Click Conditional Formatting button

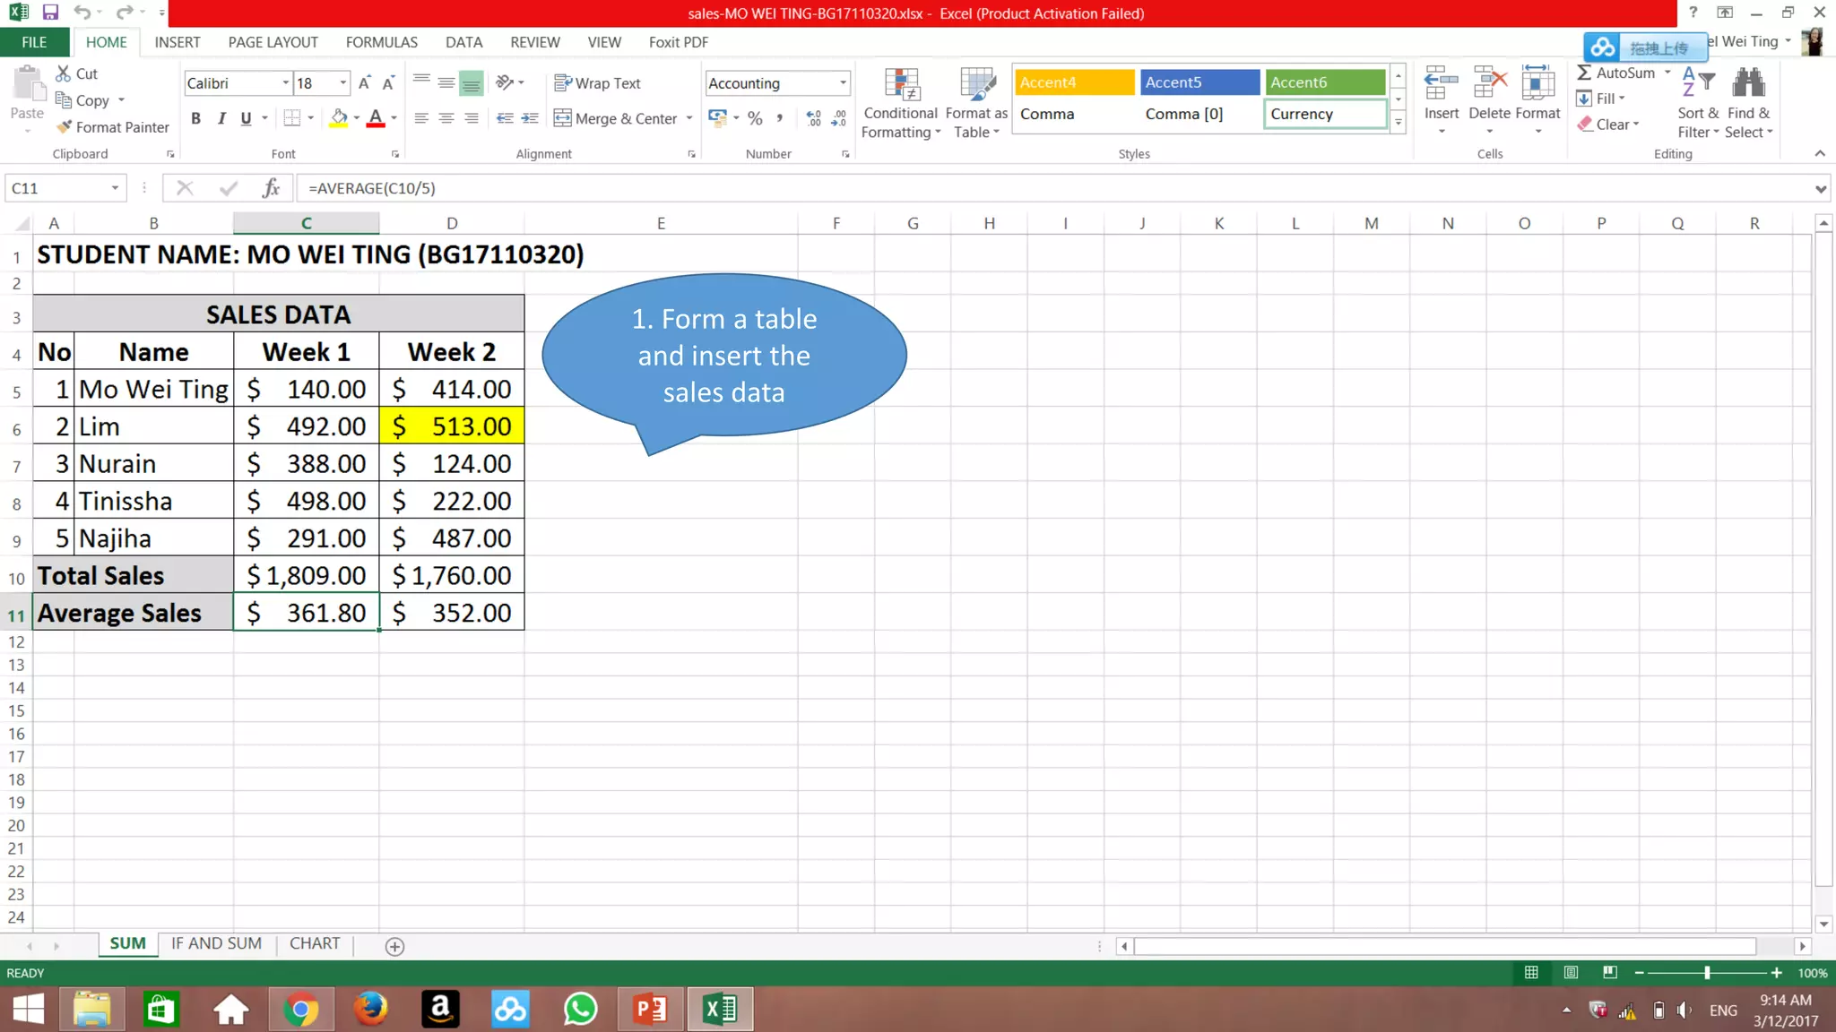tap(901, 103)
